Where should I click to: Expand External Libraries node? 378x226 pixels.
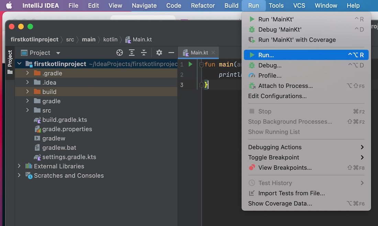19,166
